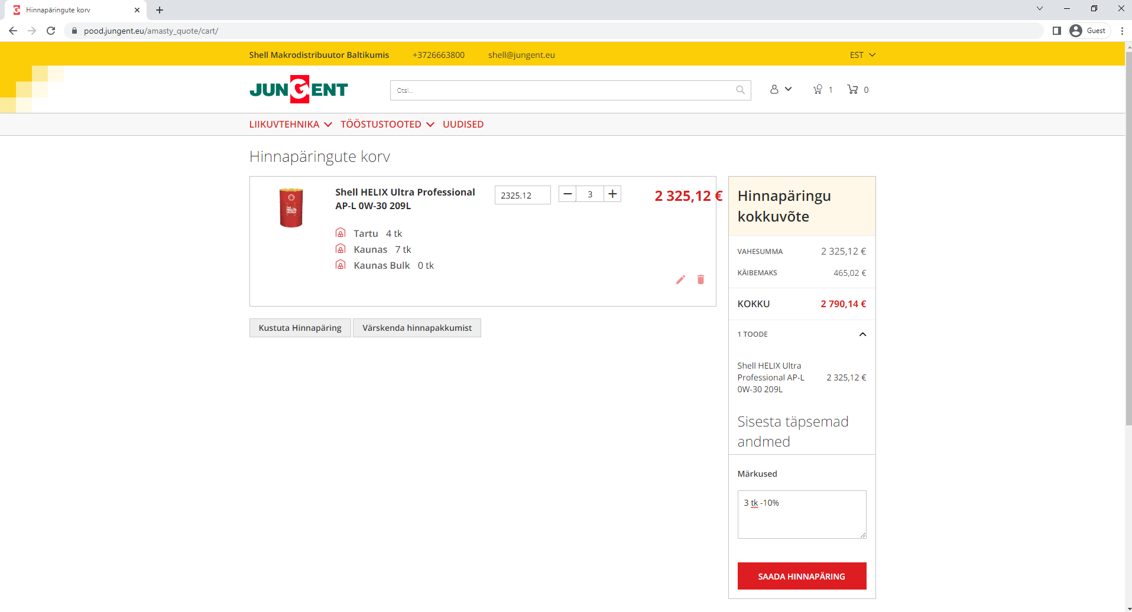Decrease quantity with the minus button
The image size is (1132, 612).
(567, 194)
